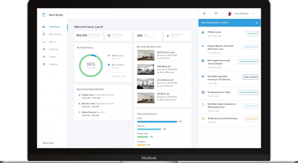Click the Phone Calls lead source bar
Screen dimensions: 298x163
[143, 137]
